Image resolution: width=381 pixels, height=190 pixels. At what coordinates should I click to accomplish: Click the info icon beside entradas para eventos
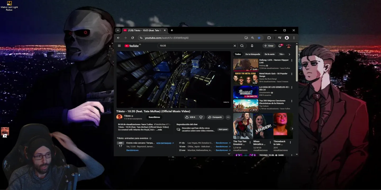pyautogui.click(x=150, y=138)
